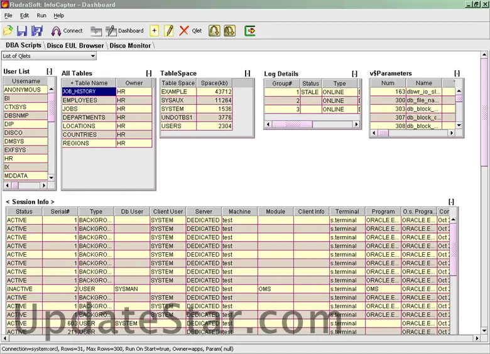Collapse the Log Details panel

pyautogui.click(x=354, y=74)
